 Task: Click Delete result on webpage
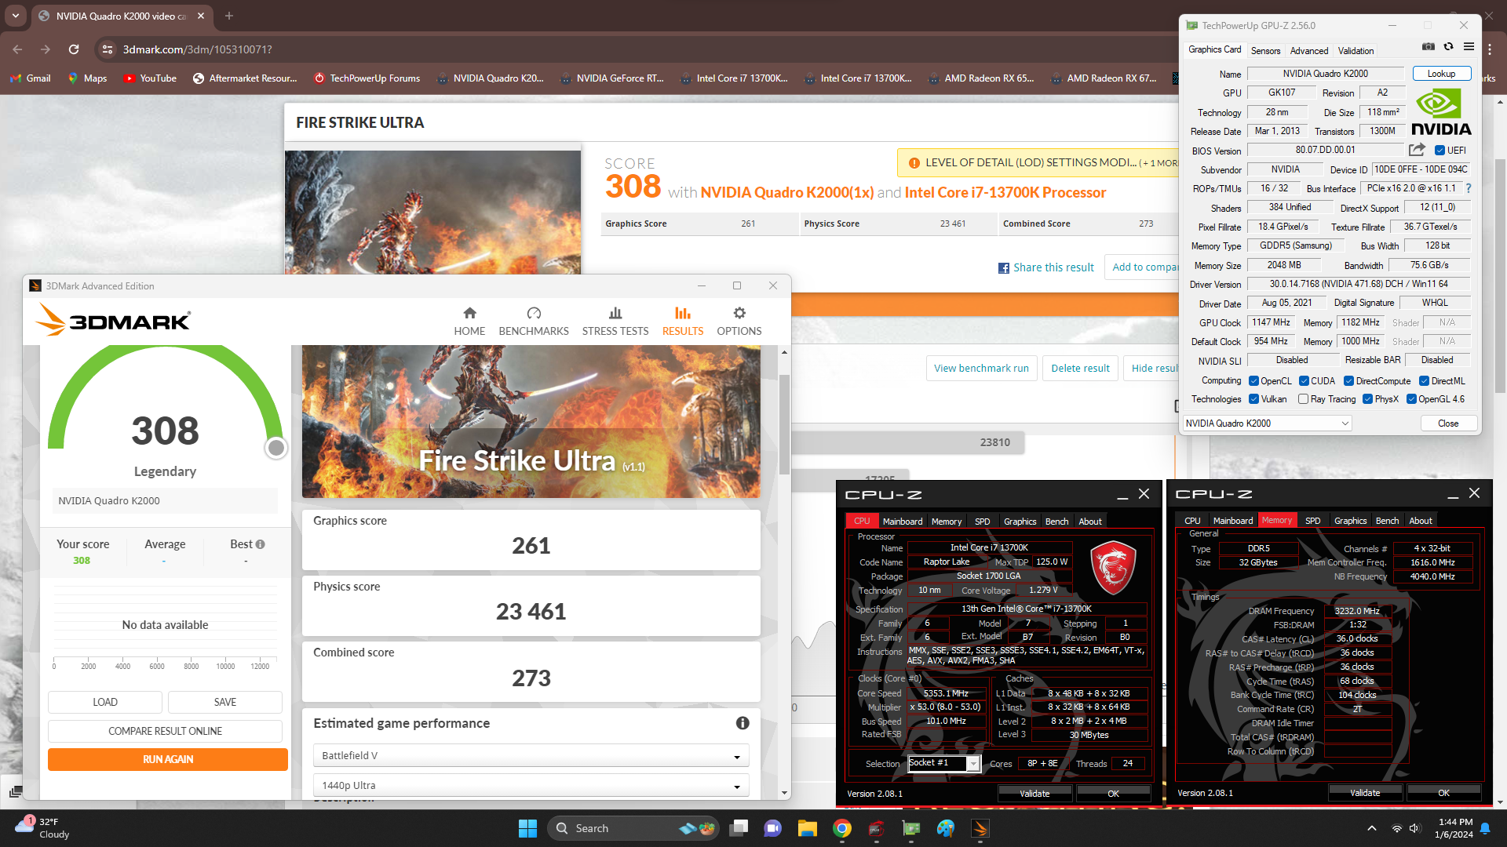(x=1080, y=369)
